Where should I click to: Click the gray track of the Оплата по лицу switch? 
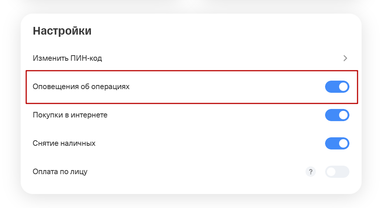pyautogui.click(x=343, y=172)
